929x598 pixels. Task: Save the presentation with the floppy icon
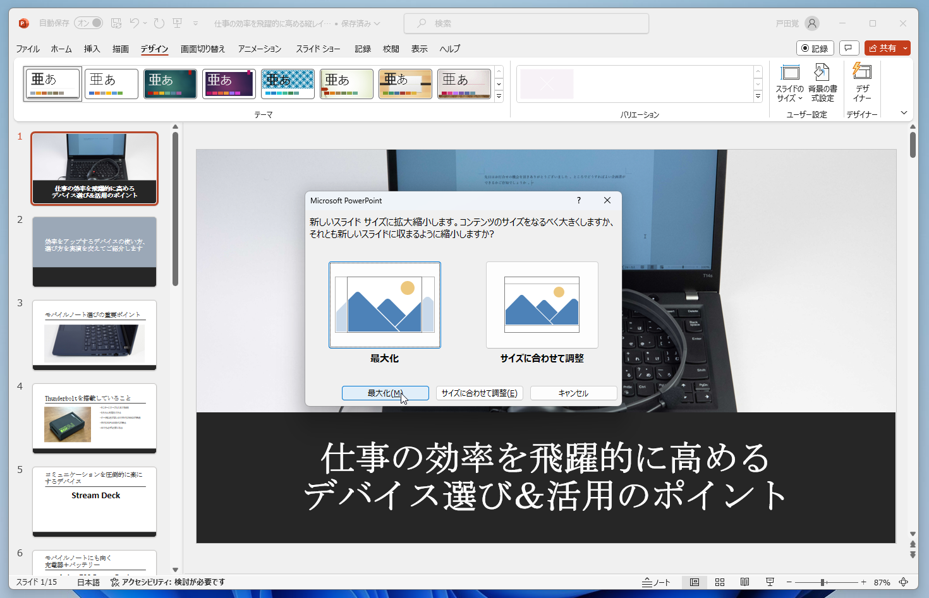click(x=116, y=23)
